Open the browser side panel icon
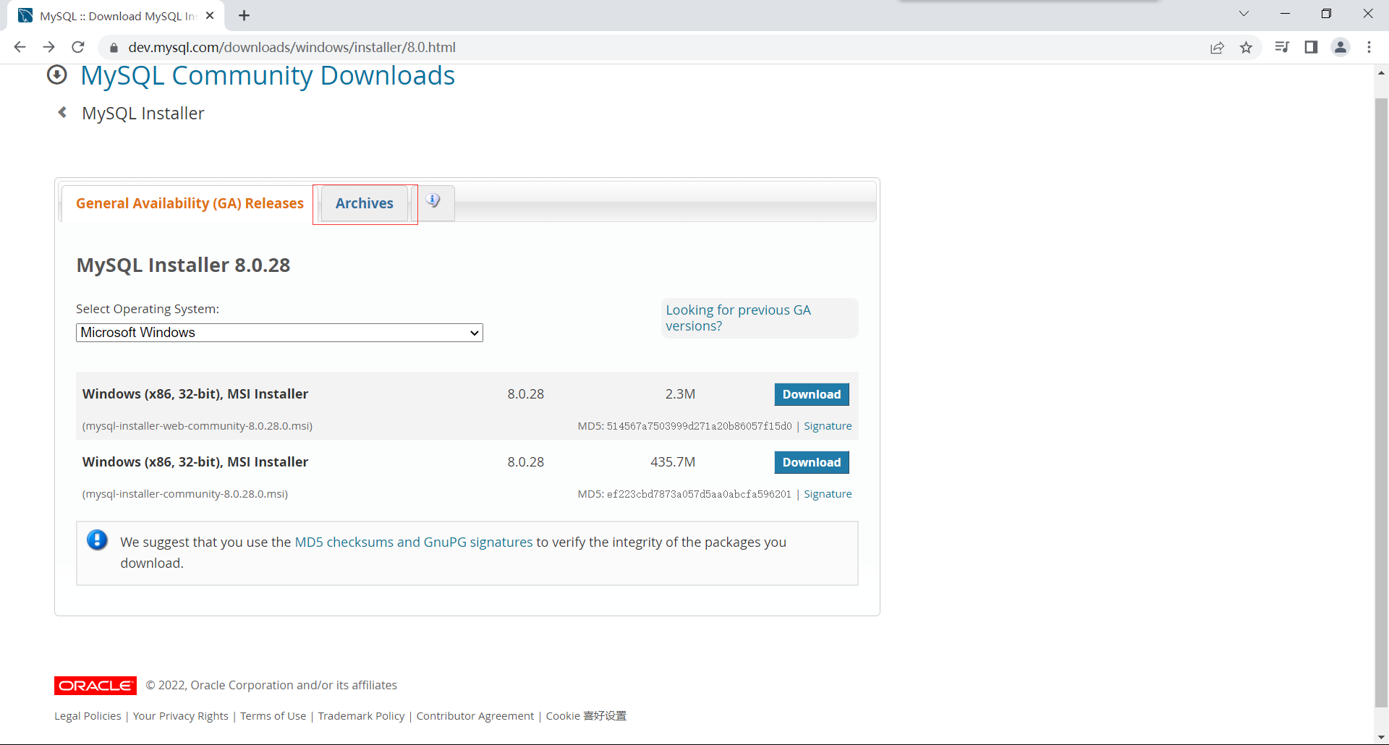Viewport: 1389px width, 745px height. pyautogui.click(x=1310, y=47)
